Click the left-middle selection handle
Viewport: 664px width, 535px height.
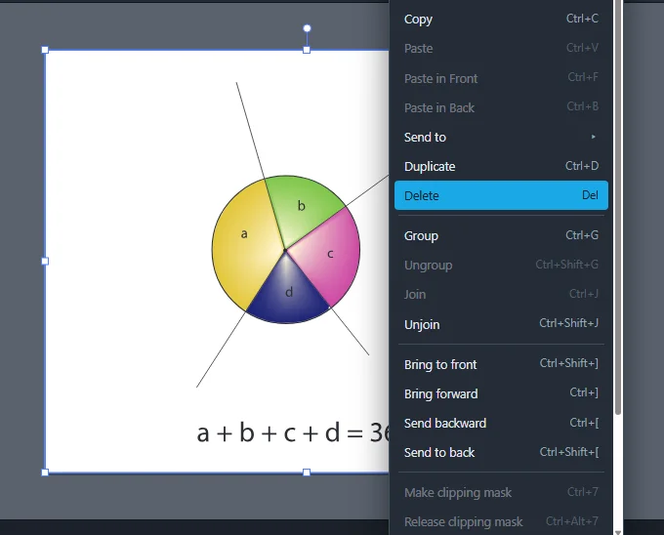(45, 261)
